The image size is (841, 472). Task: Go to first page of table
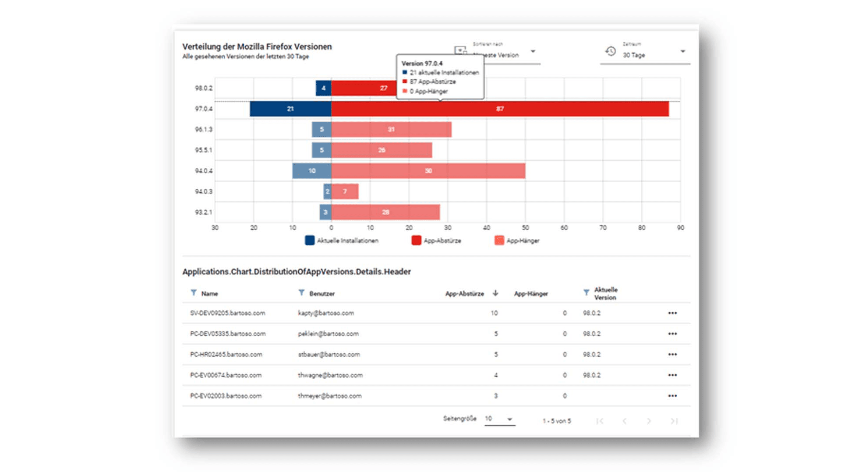point(600,421)
